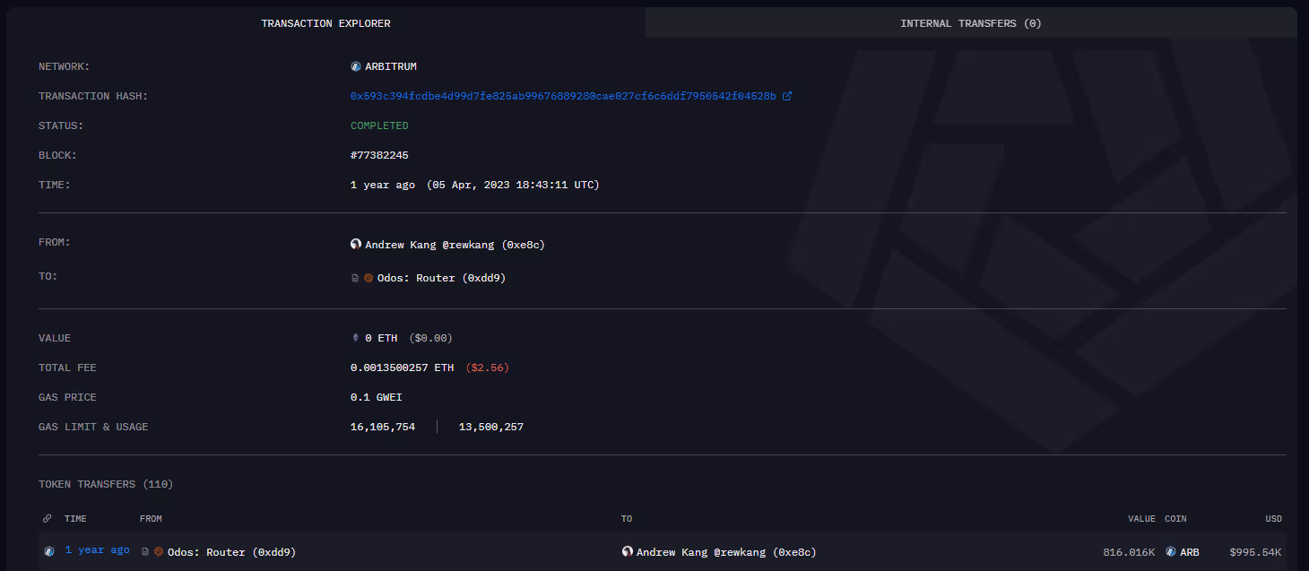Click the VALUE column header
Viewport: 1309px width, 571px height.
click(1141, 518)
